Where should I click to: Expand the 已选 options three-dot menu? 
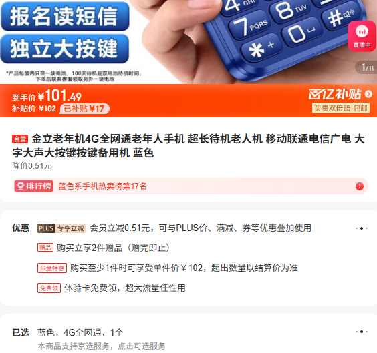click(362, 332)
